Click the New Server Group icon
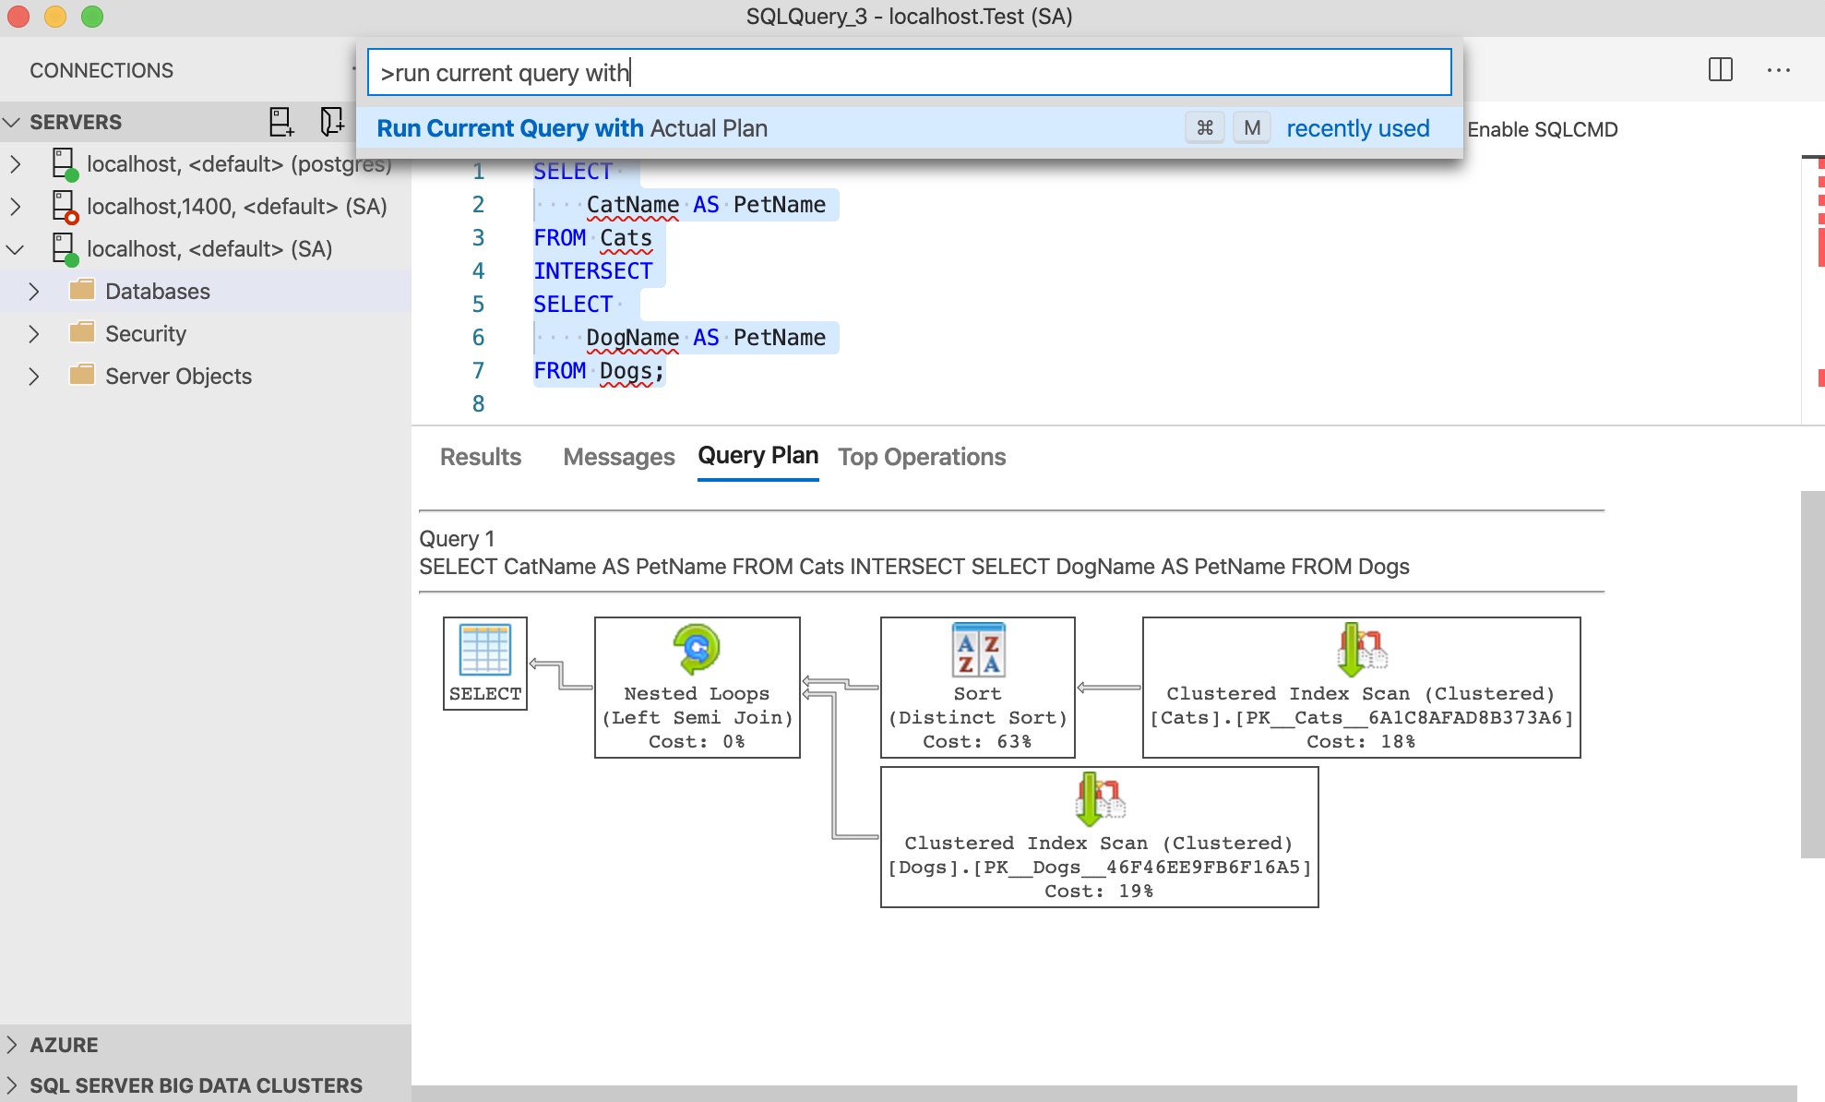The image size is (1825, 1102). 331,121
